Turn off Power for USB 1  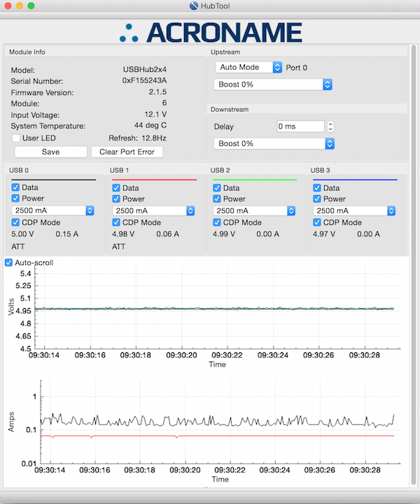point(117,199)
